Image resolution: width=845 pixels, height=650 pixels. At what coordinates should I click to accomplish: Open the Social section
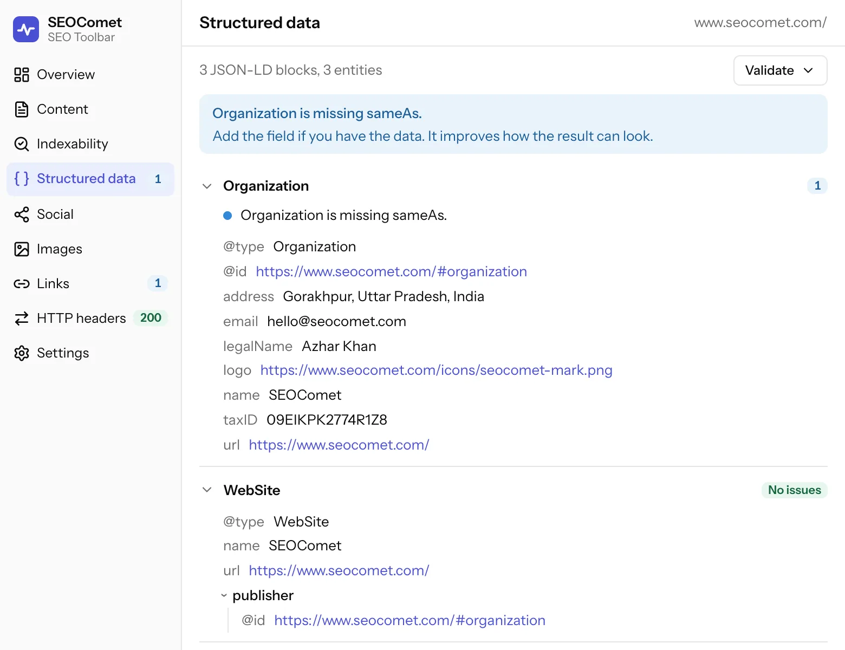click(x=90, y=214)
